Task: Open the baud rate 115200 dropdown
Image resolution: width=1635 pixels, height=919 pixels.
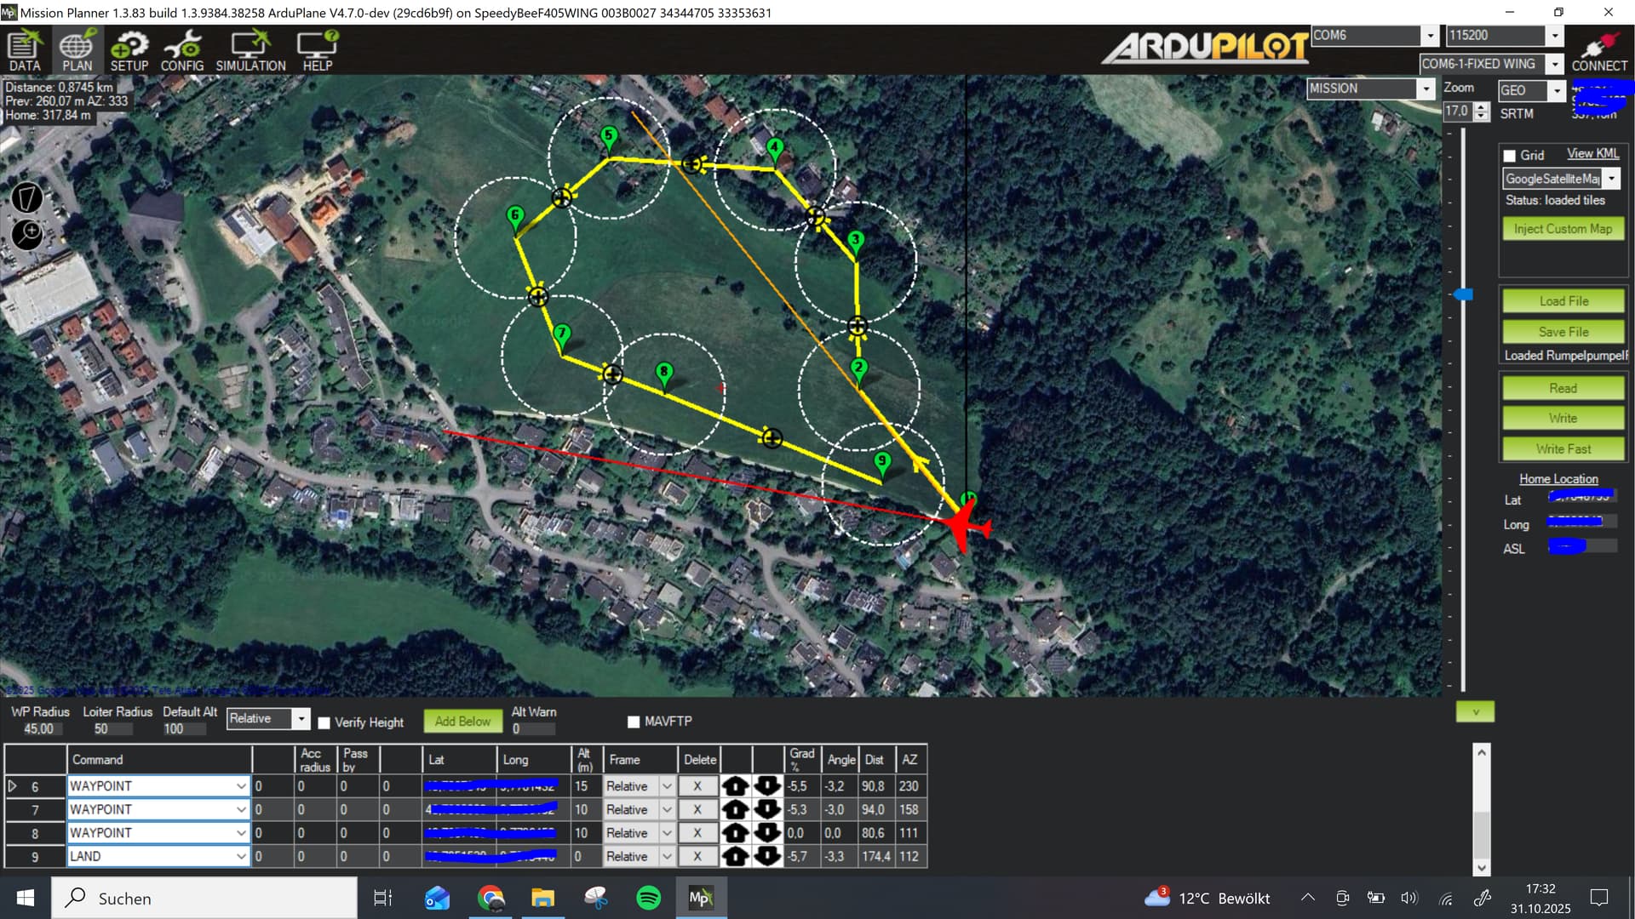Action: tap(1554, 35)
